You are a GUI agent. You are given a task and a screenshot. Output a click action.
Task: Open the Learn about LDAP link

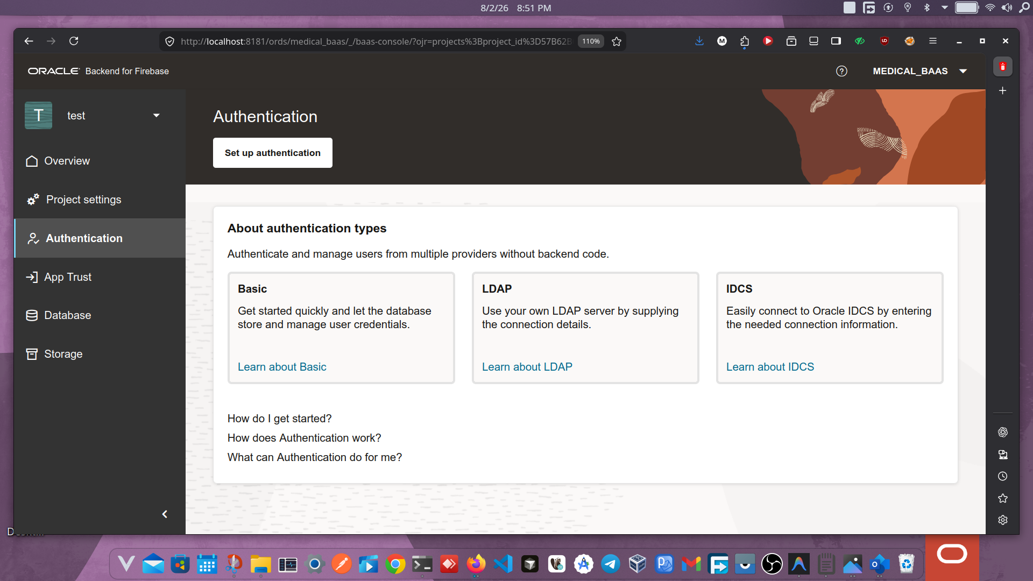[x=527, y=367]
